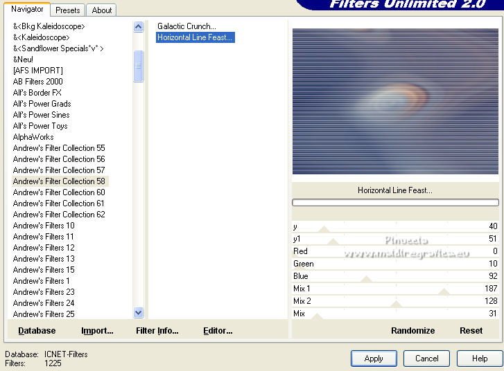Select Andrew's Filters 25

[44, 314]
